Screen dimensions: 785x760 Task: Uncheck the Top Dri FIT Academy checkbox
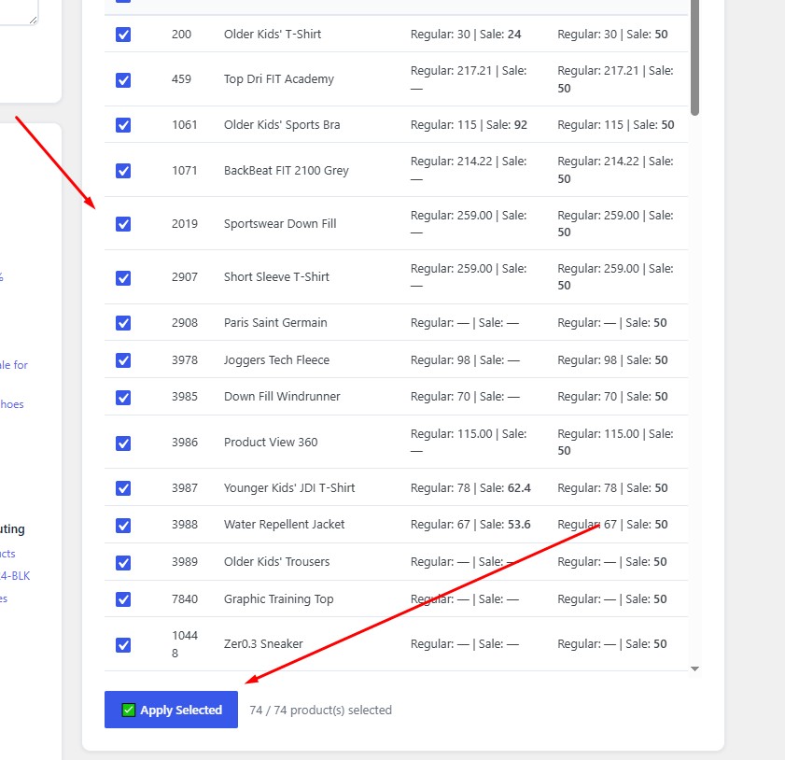pos(123,80)
